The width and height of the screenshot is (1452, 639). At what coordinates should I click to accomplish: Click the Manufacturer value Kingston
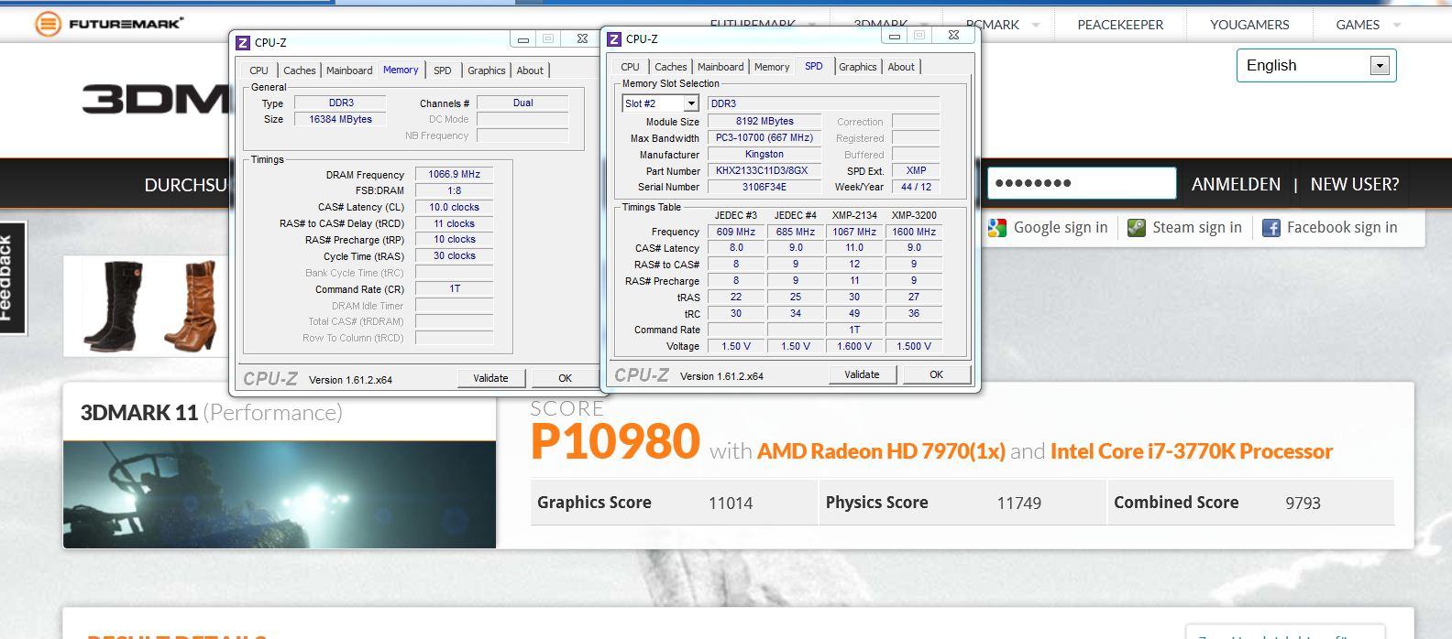click(x=764, y=154)
